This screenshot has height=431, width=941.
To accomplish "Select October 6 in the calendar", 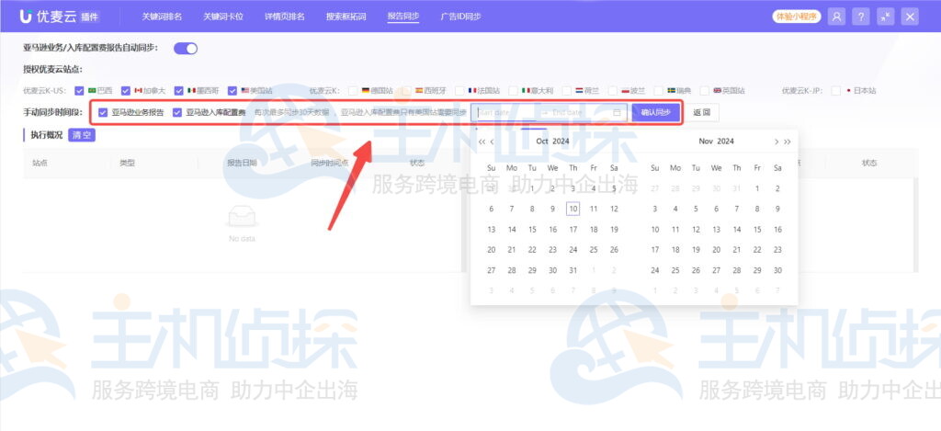I will pos(492,209).
